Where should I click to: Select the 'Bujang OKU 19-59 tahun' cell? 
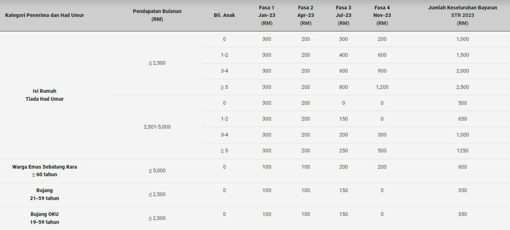click(x=44, y=218)
